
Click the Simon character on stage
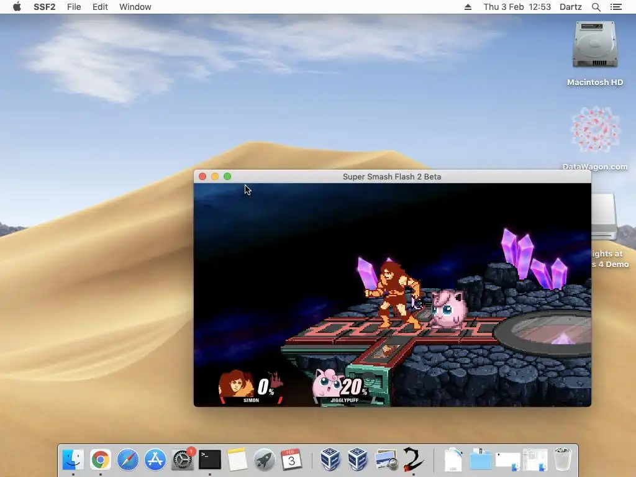pos(394,294)
